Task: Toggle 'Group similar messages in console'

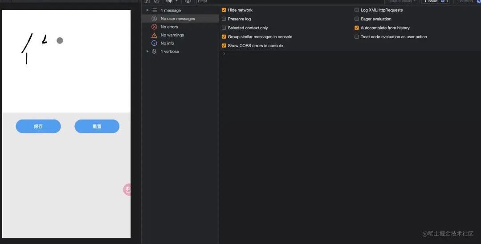Action: pos(224,37)
